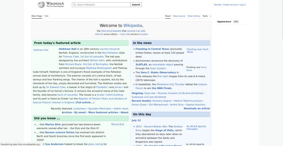Open the Grade I listed building link
Image resolution: width=283 pixels, height=146 pixels.
[110, 95]
